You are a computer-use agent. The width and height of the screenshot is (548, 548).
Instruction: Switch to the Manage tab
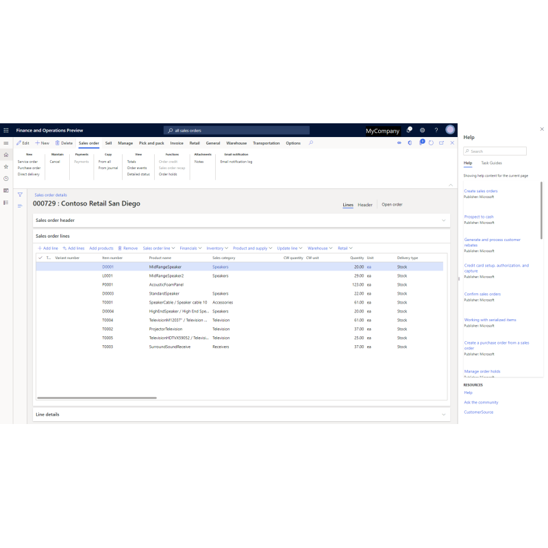pos(125,143)
